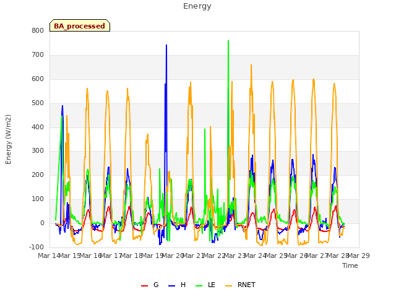
Task: Click the 600 y-axis tick label
Action: point(38,79)
